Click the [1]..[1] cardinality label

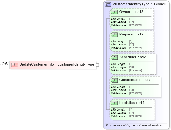coord(4,63)
